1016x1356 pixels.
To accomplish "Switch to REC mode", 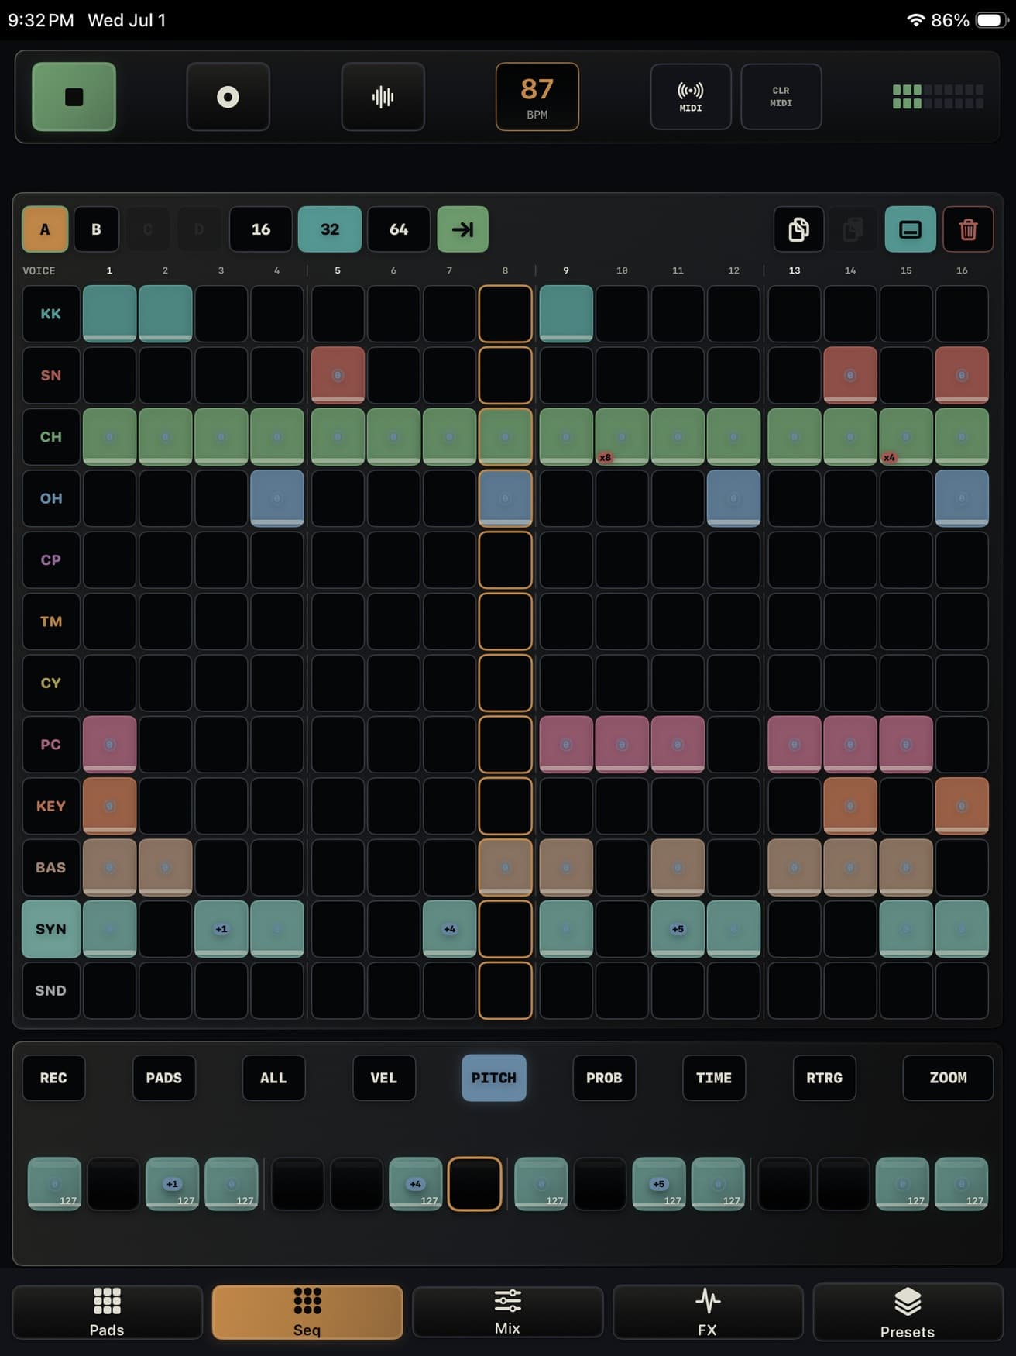I will pyautogui.click(x=53, y=1078).
